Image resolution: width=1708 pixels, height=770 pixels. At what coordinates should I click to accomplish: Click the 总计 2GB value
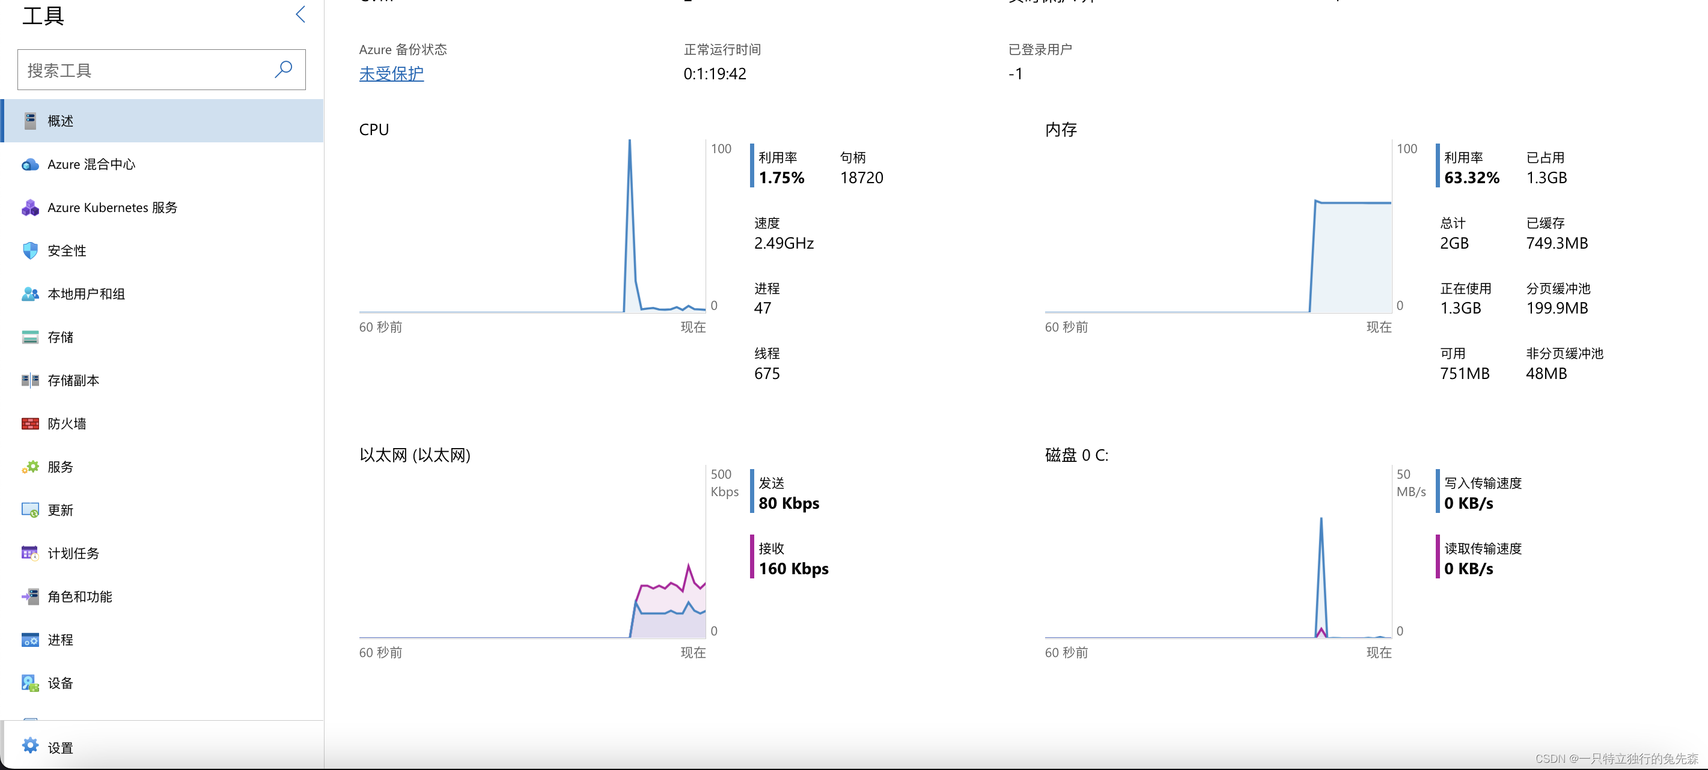click(x=1454, y=243)
